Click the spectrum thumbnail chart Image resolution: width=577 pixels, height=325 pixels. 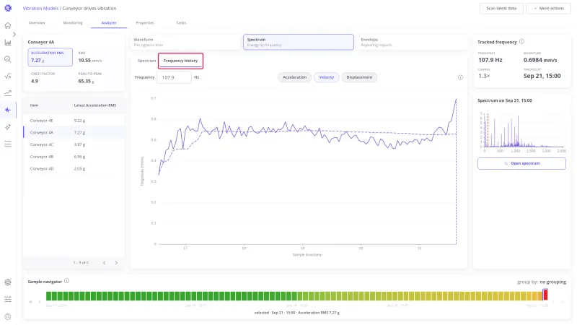point(521,131)
